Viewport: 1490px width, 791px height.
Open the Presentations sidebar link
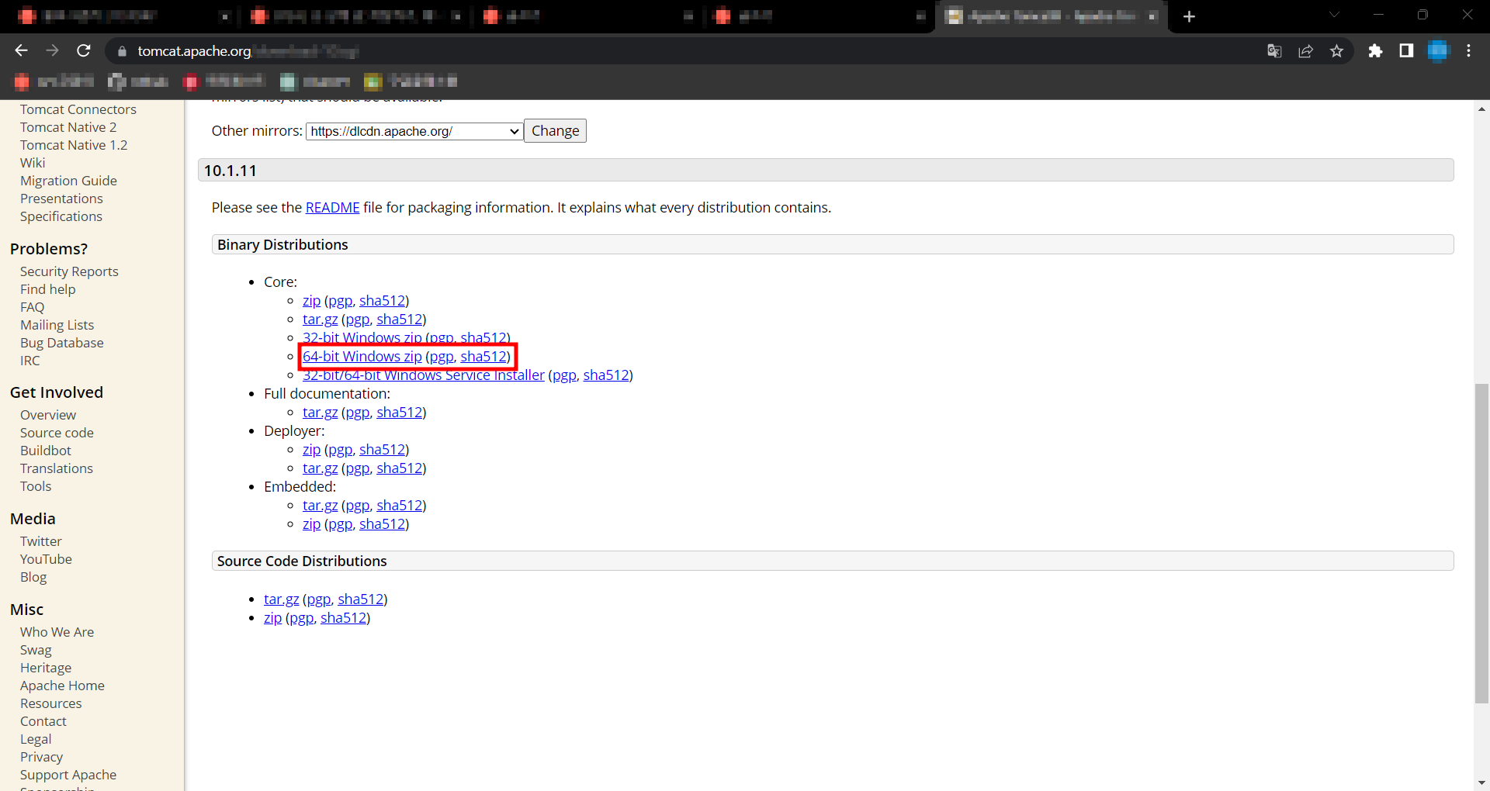tap(61, 199)
